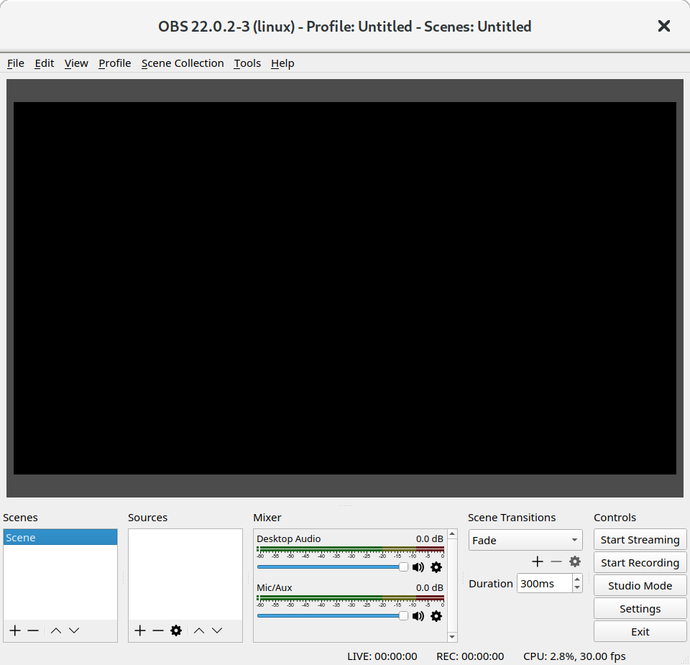The image size is (690, 665).
Task: Increase transition Duration with up arrow
Action: (x=577, y=579)
